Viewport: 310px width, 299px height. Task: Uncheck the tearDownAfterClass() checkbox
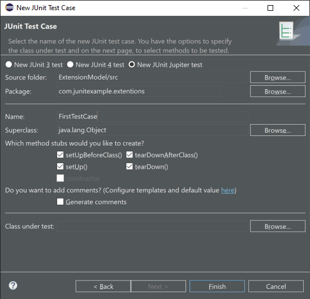[130, 155]
